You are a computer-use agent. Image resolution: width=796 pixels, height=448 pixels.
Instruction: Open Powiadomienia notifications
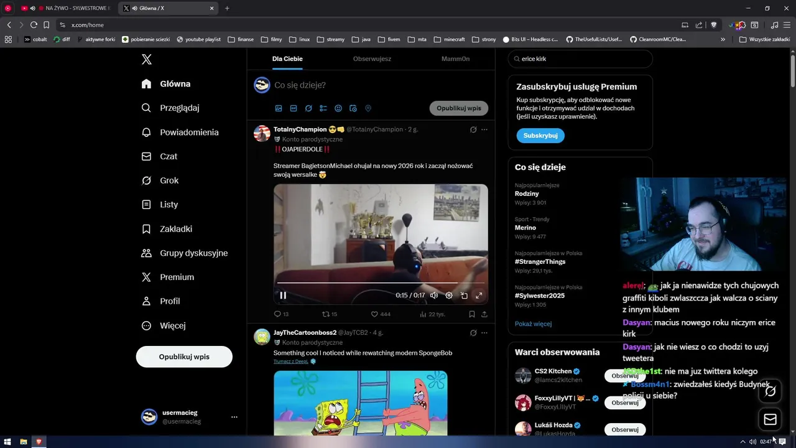pos(180,132)
